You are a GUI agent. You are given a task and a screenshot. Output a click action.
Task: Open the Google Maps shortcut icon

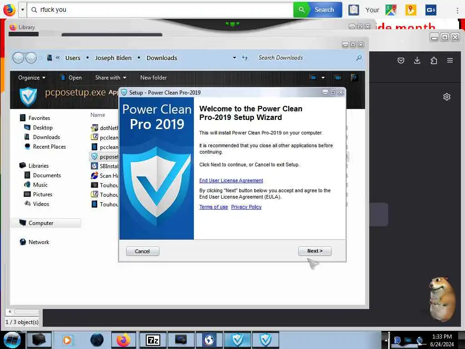click(391, 10)
